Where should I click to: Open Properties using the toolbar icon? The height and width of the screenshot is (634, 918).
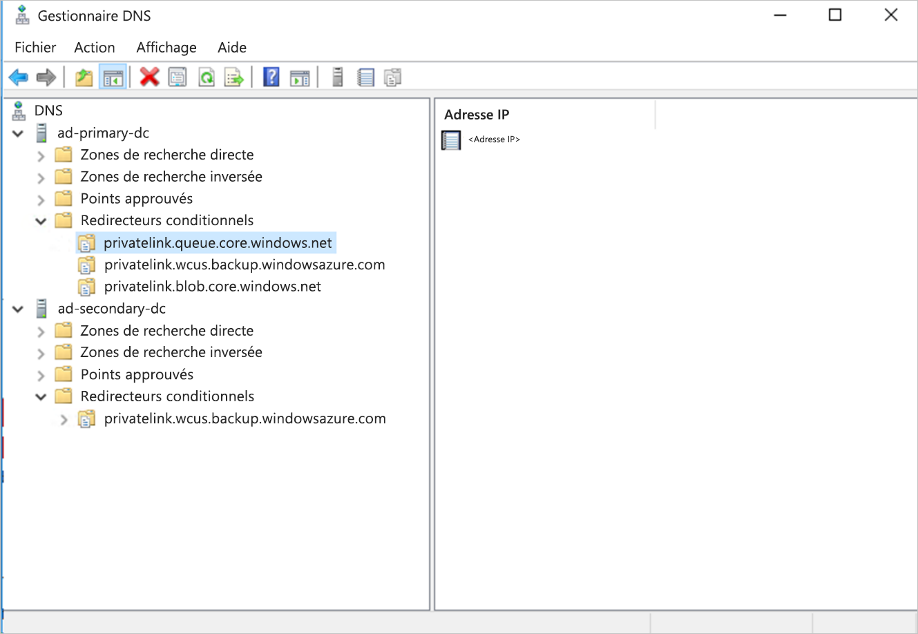tap(178, 77)
